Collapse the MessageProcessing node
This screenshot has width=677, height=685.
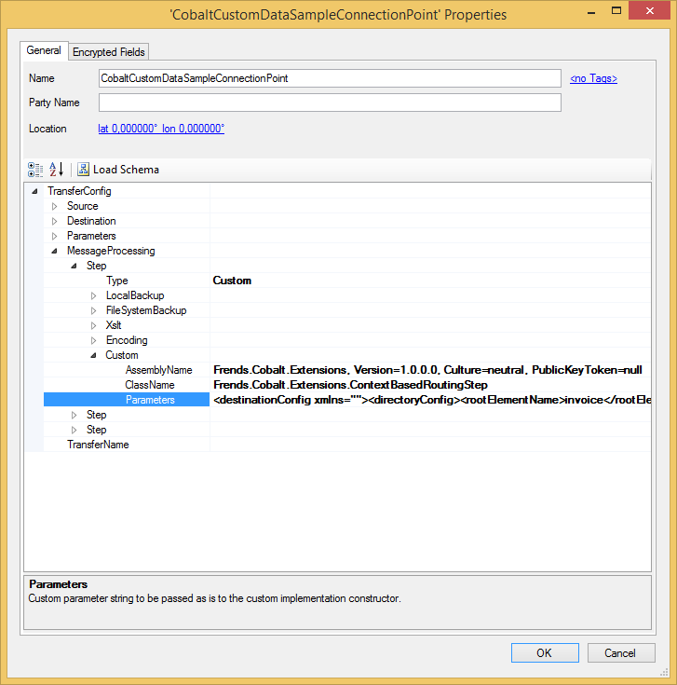[x=55, y=251]
